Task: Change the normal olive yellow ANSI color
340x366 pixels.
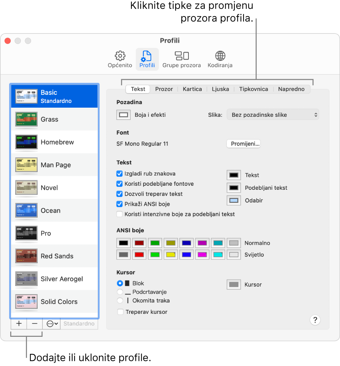Action: [x=171, y=243]
